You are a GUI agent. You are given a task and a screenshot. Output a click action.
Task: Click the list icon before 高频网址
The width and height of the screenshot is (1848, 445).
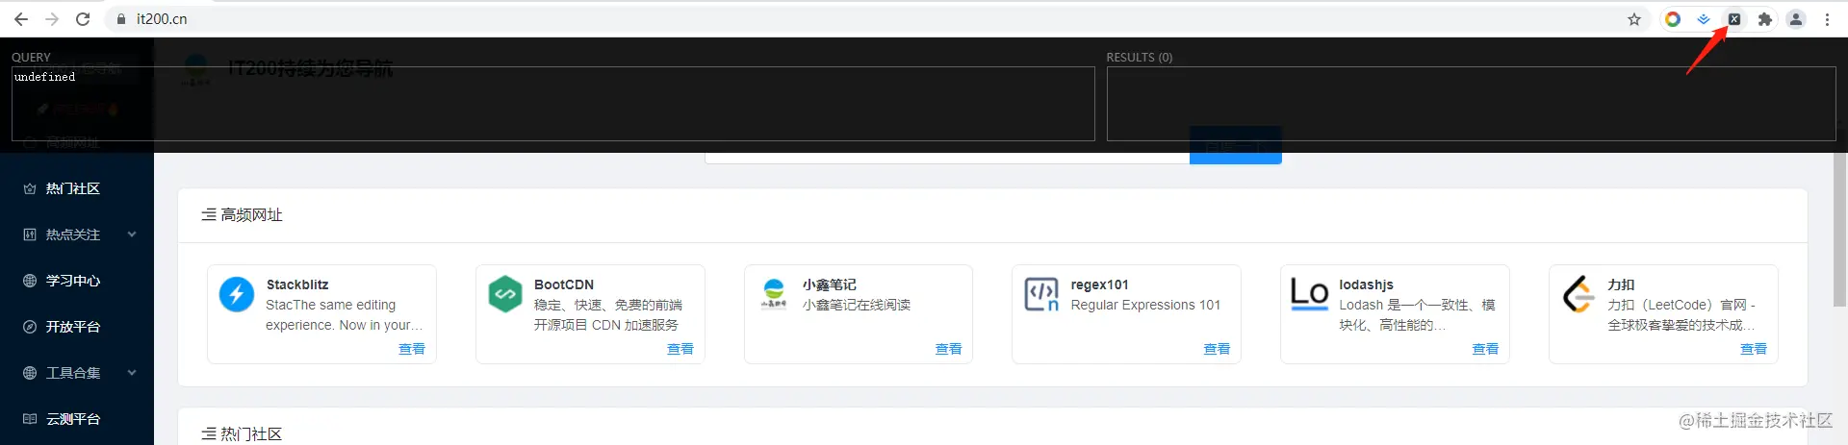pos(209,215)
